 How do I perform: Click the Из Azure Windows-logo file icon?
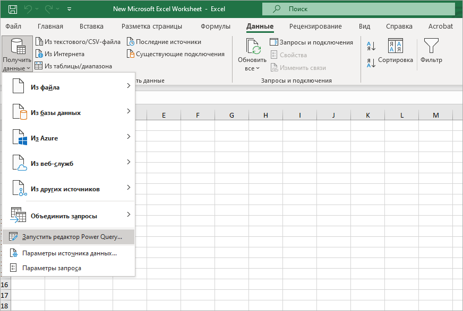[20, 137]
